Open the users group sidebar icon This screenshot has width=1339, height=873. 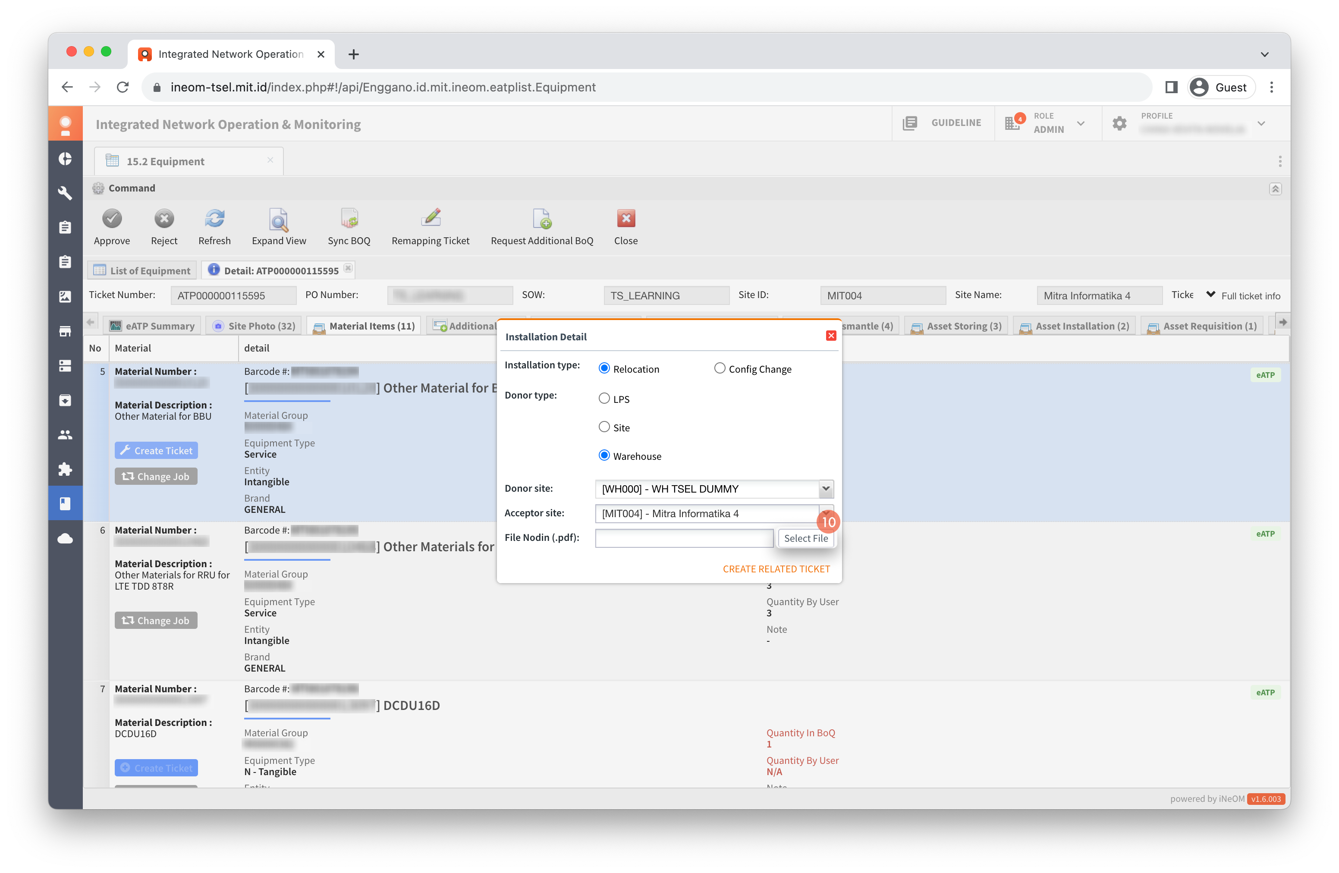[65, 435]
